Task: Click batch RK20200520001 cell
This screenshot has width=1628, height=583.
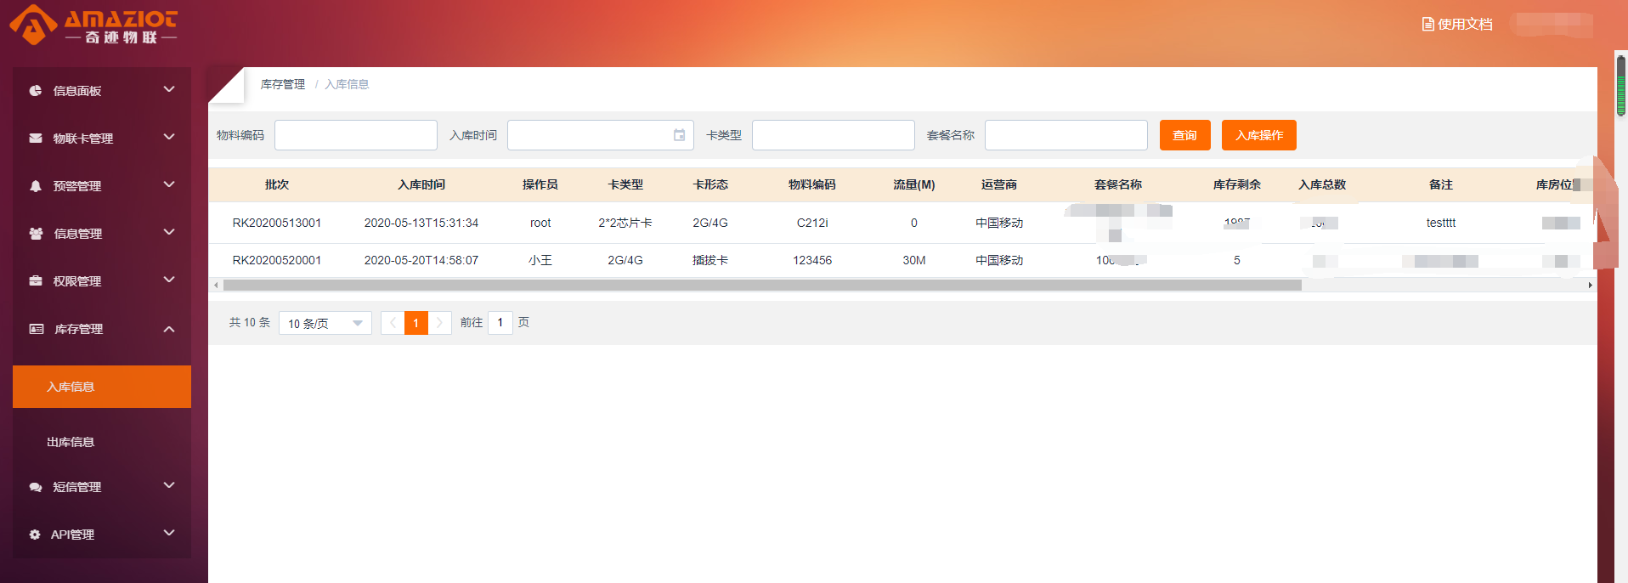Action: pos(277,260)
